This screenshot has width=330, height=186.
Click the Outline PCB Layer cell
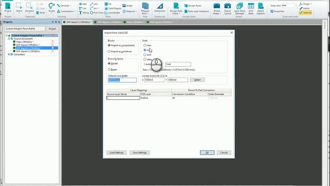(156, 98)
